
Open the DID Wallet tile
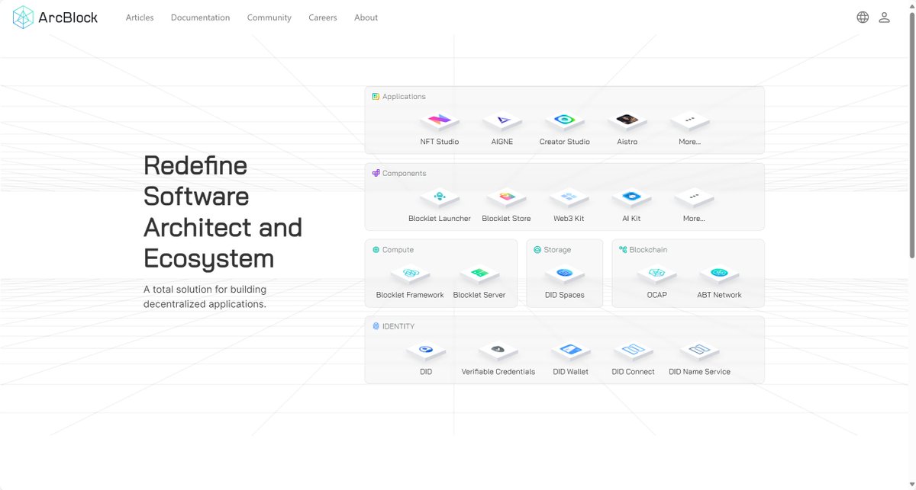(x=571, y=358)
